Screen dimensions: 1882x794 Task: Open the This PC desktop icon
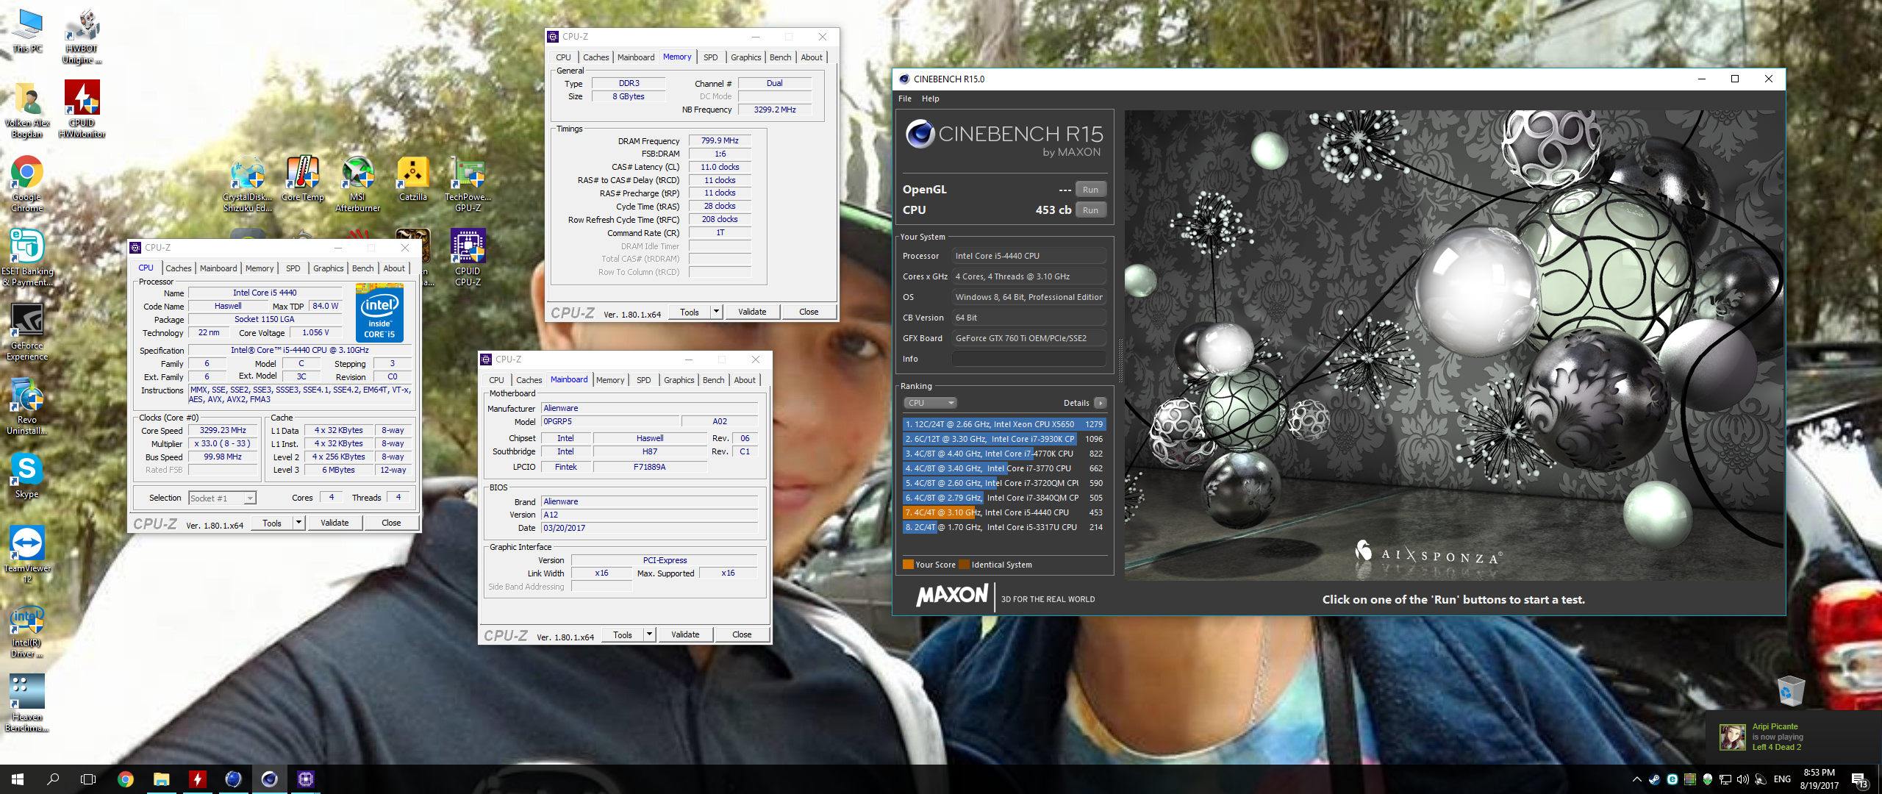pyautogui.click(x=28, y=30)
